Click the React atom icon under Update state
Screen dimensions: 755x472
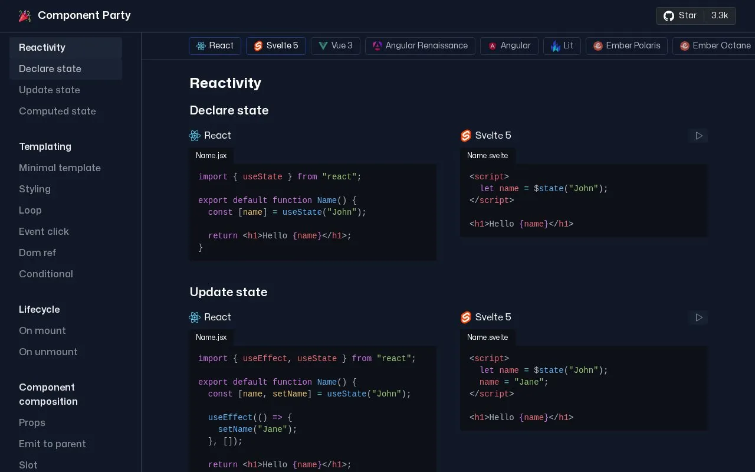pyautogui.click(x=195, y=317)
